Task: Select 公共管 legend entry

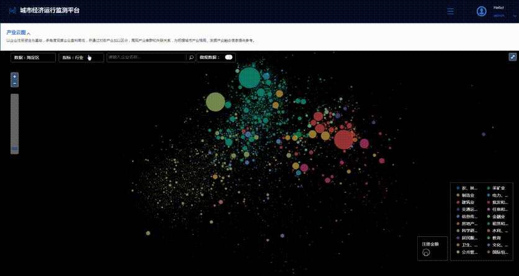Action: tap(467, 252)
